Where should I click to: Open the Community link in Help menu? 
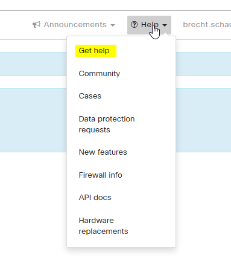point(100,74)
